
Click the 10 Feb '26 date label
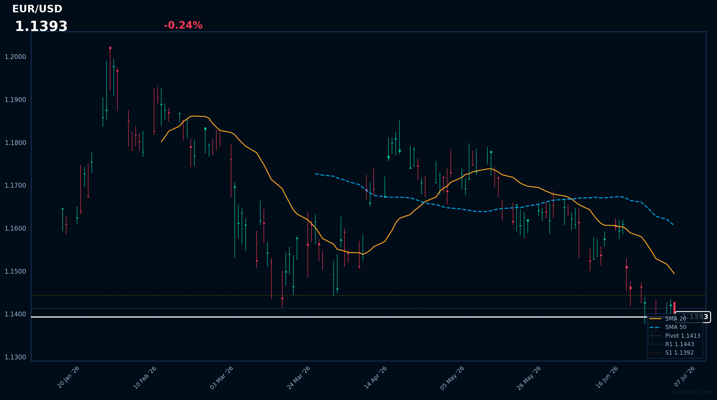[x=145, y=377]
